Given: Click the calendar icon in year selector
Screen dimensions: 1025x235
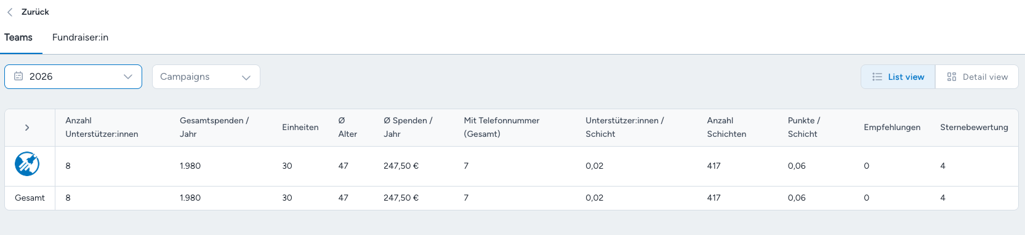Looking at the screenshot, I should pyautogui.click(x=18, y=77).
